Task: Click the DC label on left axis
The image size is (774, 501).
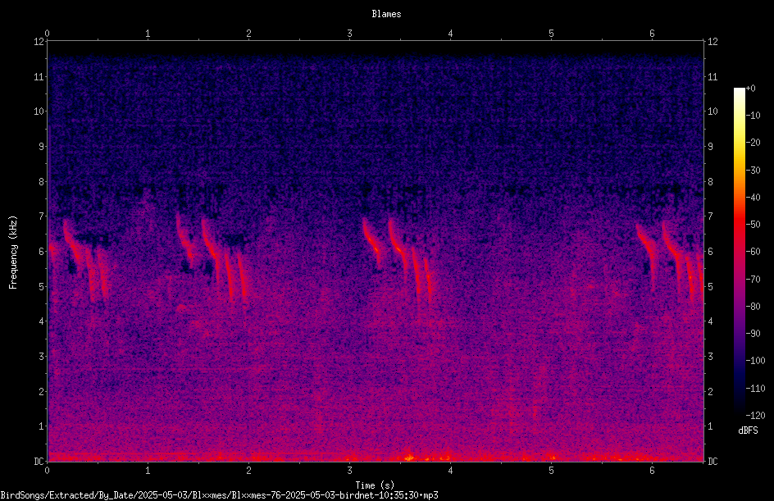Action: coord(39,461)
